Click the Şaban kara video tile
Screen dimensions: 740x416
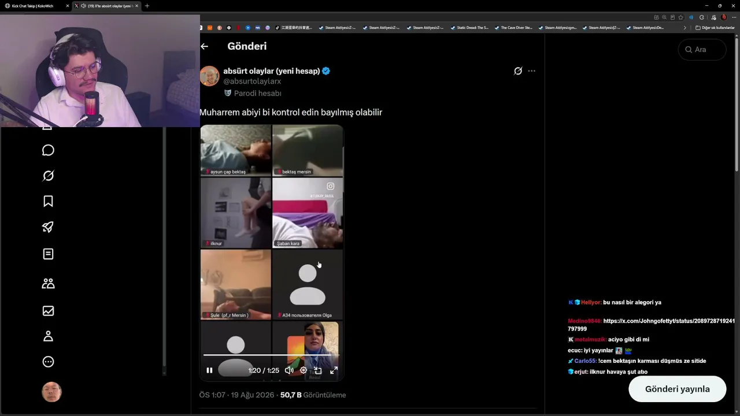pos(308,213)
